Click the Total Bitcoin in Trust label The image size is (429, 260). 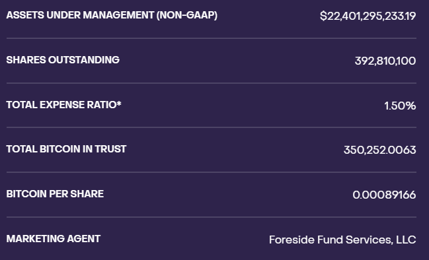point(66,149)
